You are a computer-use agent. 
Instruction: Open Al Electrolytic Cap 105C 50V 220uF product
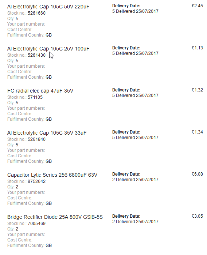48,7
